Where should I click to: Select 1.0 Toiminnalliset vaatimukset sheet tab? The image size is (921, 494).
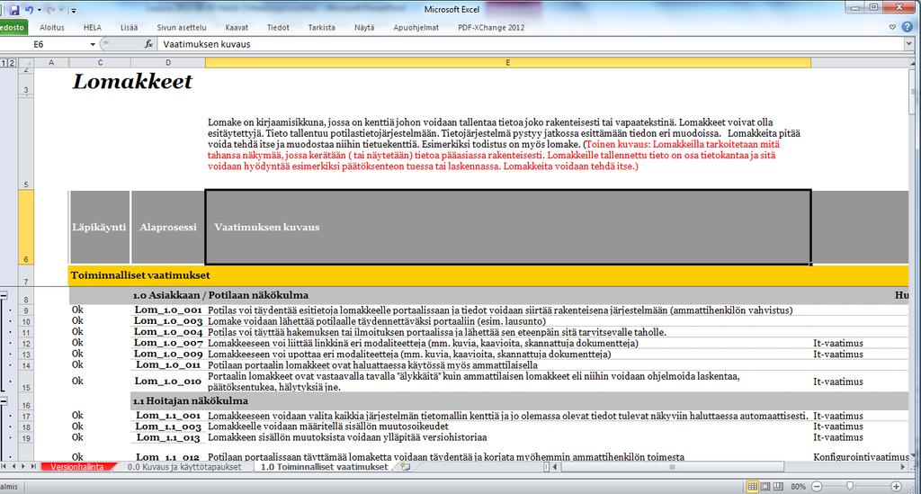click(324, 467)
